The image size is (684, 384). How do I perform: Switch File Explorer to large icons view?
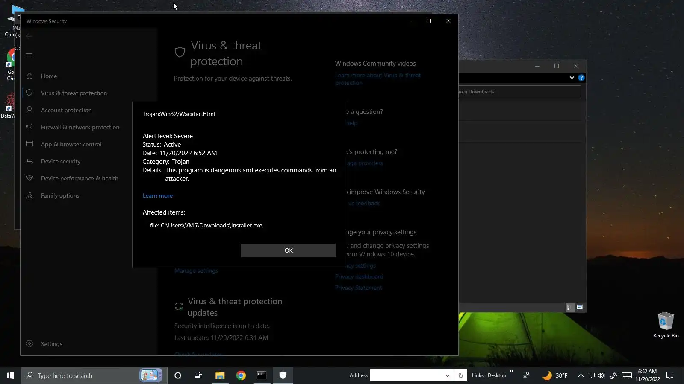pyautogui.click(x=580, y=307)
